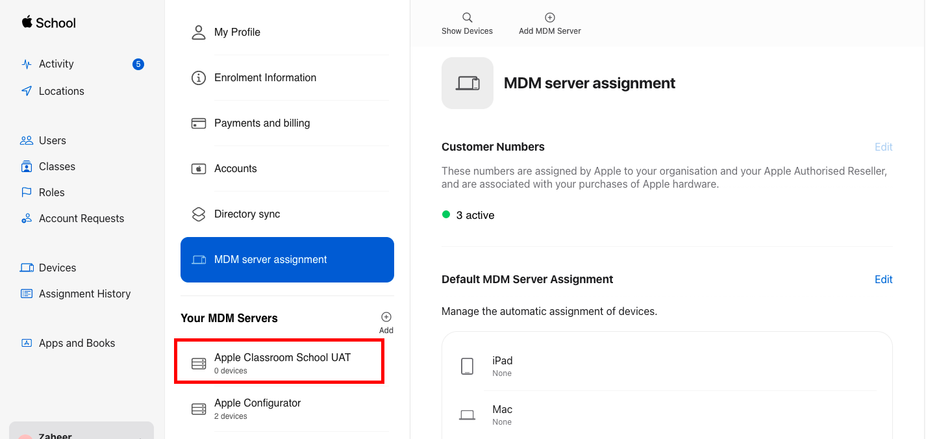
Task: Click the MDM server assignment page title
Action: point(590,83)
